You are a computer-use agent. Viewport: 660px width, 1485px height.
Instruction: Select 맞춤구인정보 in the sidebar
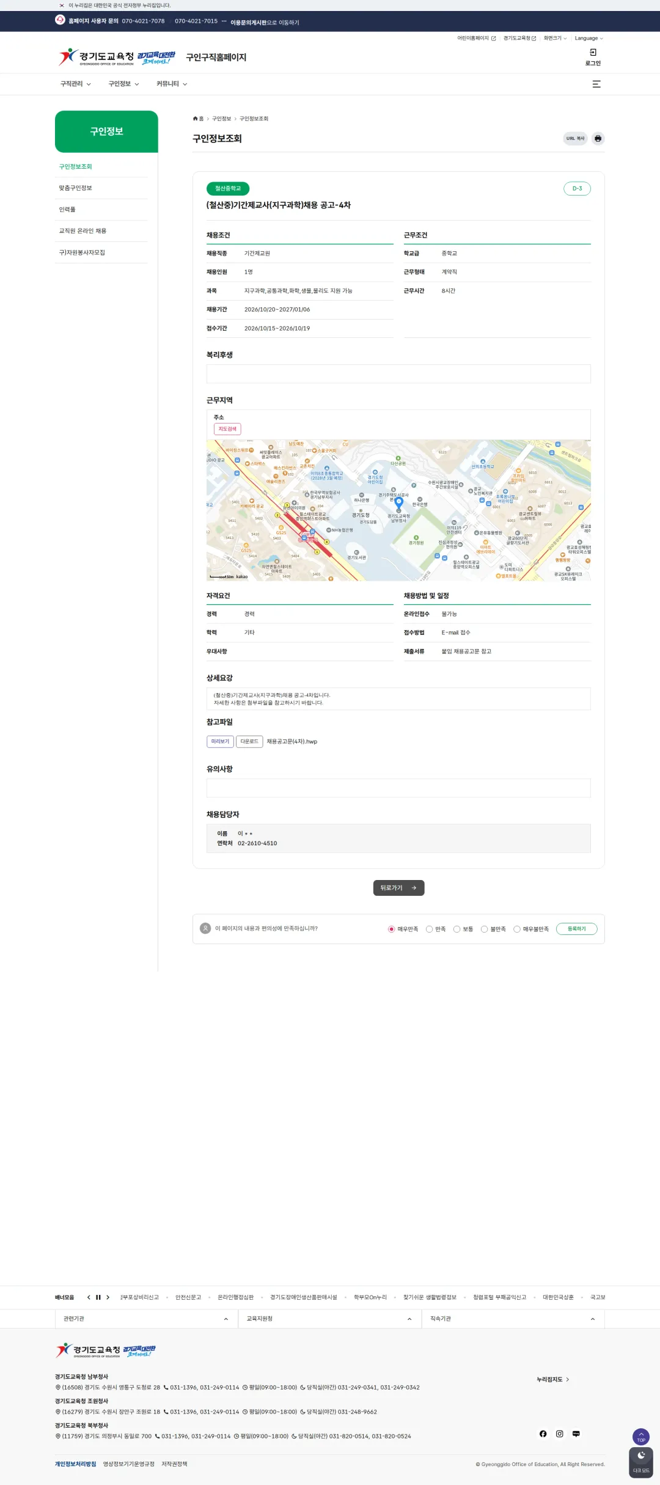coord(76,188)
